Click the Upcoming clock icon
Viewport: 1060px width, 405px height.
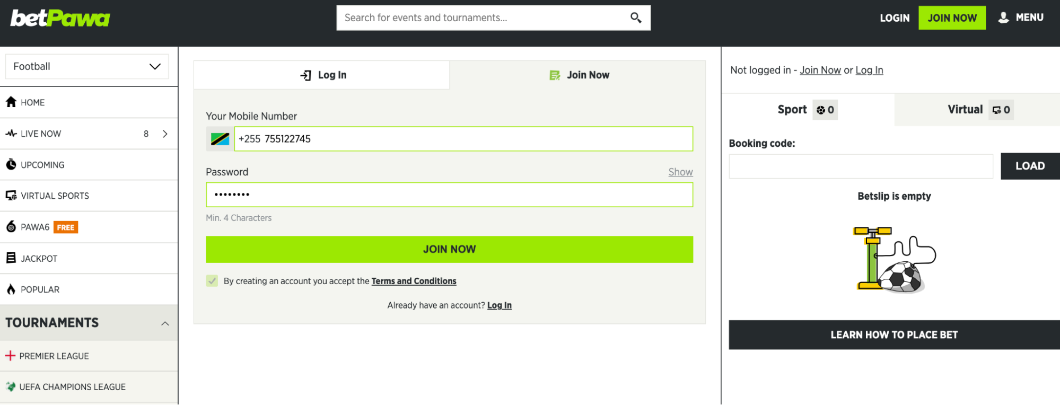coord(11,164)
